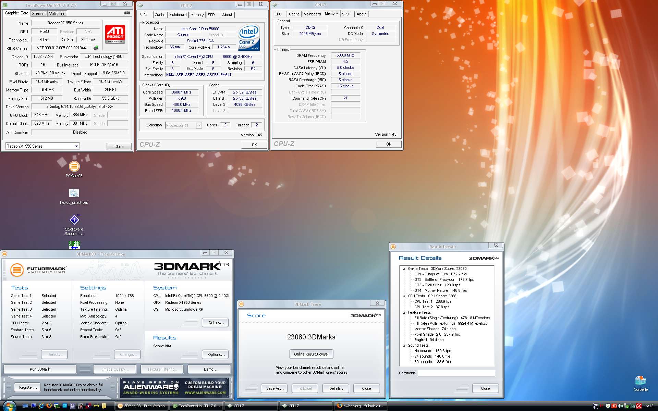Click Close in the Result Details window
The image size is (658, 411).
click(485, 388)
